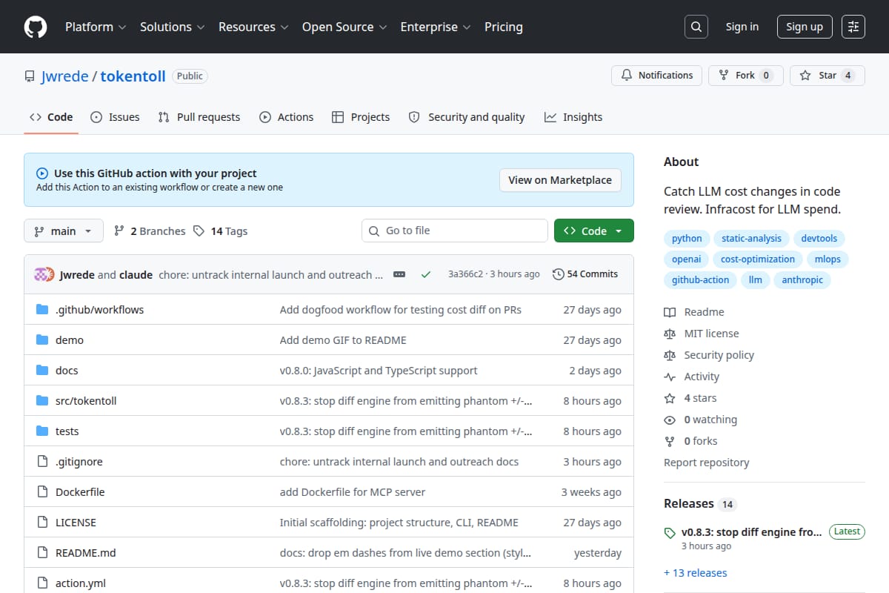Click View on Marketplace button
The width and height of the screenshot is (889, 593).
560,180
